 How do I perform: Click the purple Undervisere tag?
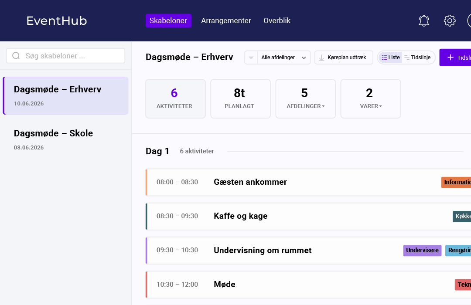[x=422, y=251]
